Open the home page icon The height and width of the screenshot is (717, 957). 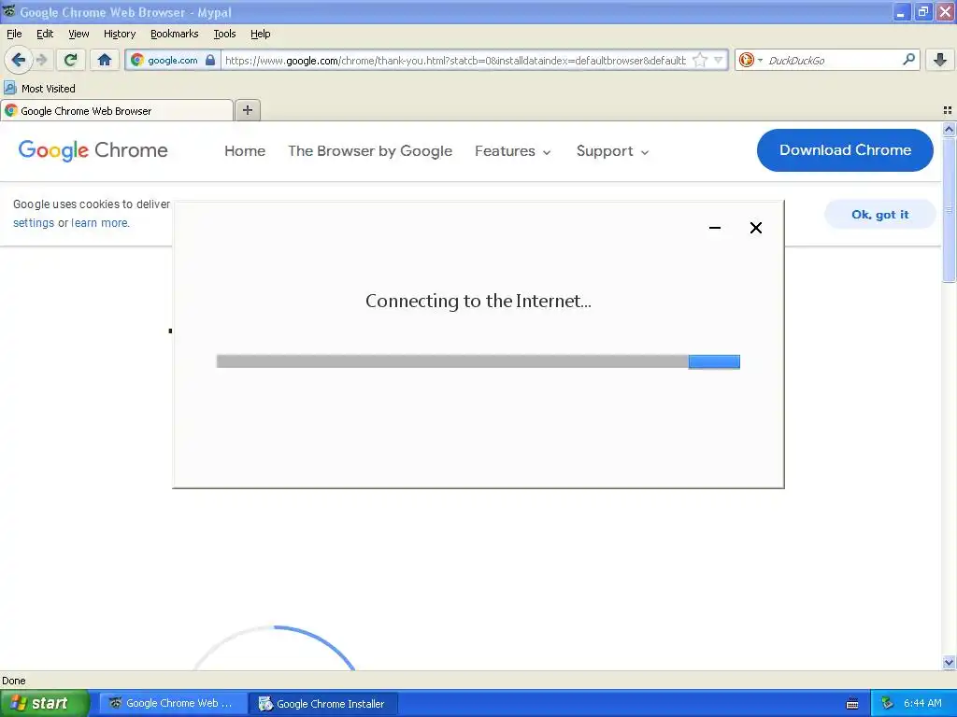105,60
